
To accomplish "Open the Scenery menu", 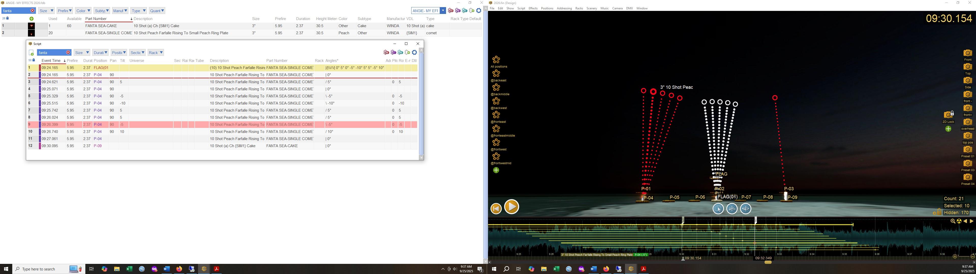I will 591,8.
